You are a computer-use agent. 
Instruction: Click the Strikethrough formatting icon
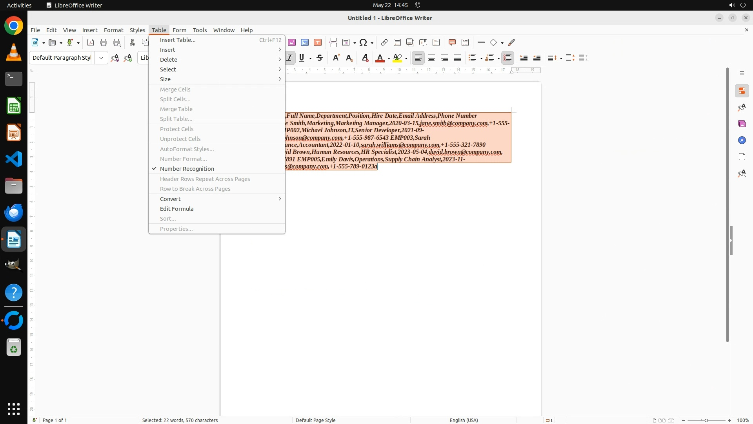320,58
